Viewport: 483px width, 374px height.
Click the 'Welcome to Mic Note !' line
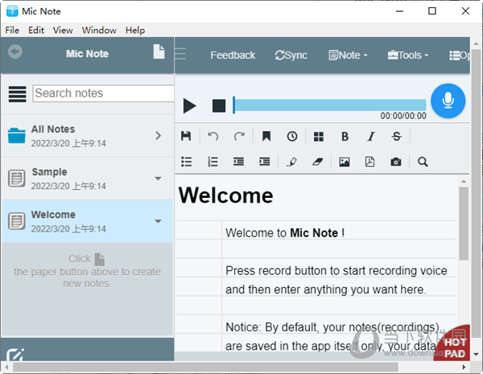[285, 233]
